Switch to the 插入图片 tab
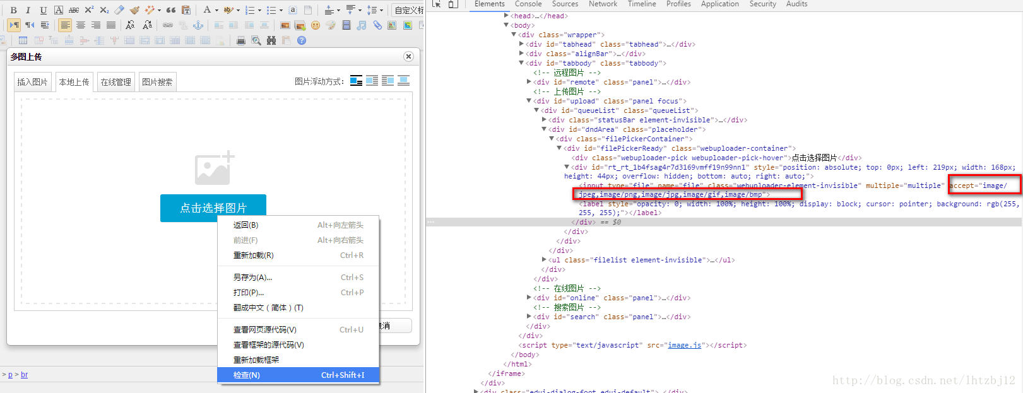 [32, 82]
